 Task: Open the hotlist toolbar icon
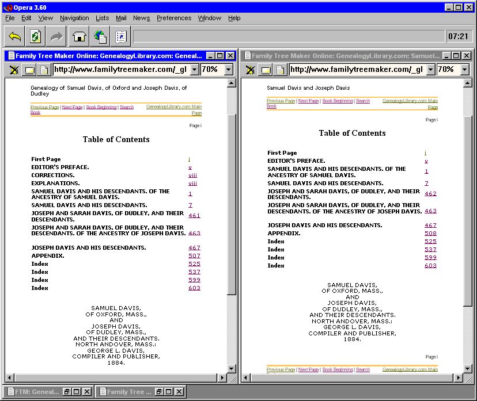[x=121, y=36]
